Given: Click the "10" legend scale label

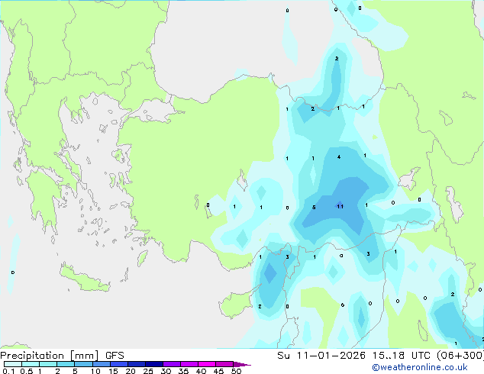Looking at the screenshot, I should click(x=95, y=371).
